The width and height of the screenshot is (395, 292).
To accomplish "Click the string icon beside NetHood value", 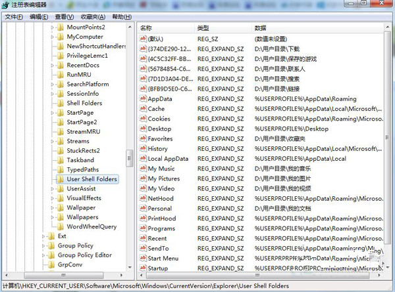I will 143,198.
